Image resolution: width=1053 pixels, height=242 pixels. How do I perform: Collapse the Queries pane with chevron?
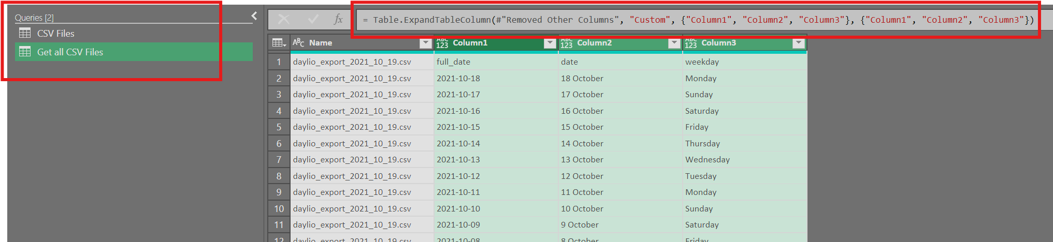(x=254, y=16)
